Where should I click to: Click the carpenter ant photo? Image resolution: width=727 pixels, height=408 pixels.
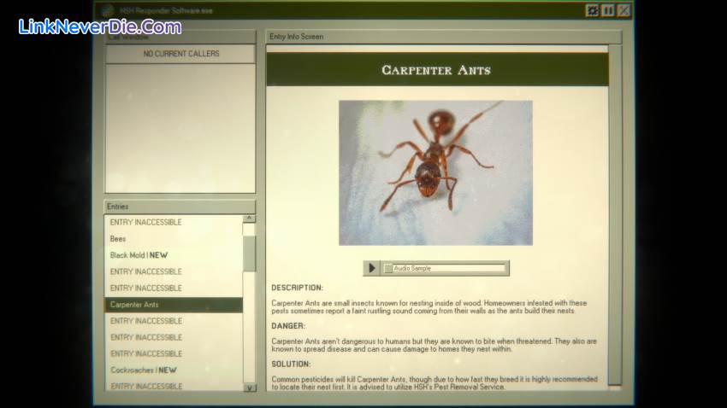pyautogui.click(x=435, y=172)
